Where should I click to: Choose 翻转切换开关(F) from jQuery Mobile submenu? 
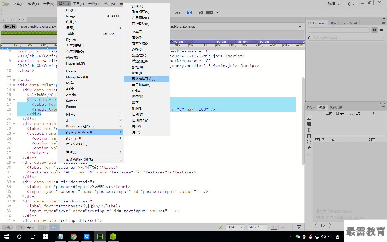146,79
